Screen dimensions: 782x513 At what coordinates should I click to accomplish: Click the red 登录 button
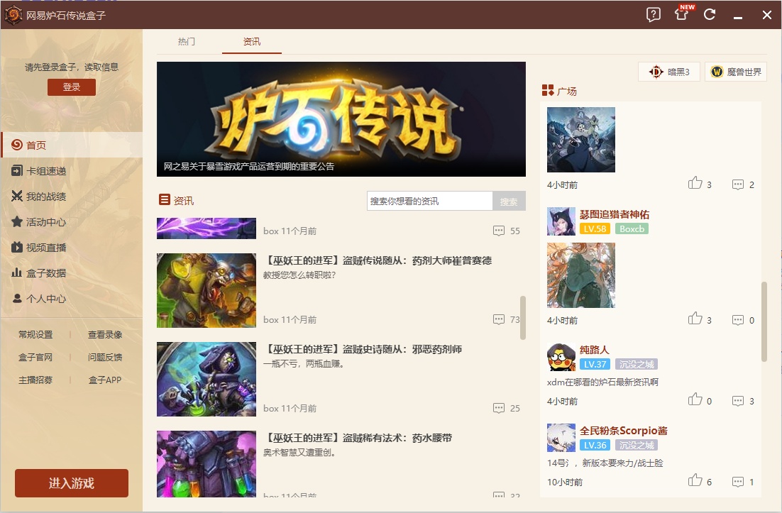pos(72,87)
